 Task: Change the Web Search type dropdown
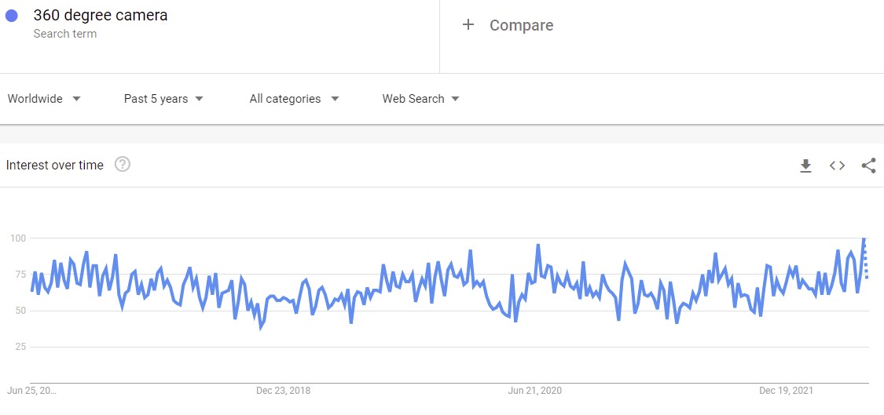420,99
